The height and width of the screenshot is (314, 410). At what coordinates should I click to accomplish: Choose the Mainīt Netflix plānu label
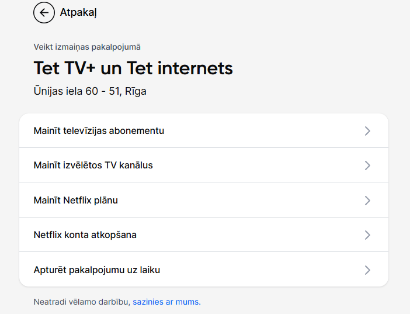[76, 201]
